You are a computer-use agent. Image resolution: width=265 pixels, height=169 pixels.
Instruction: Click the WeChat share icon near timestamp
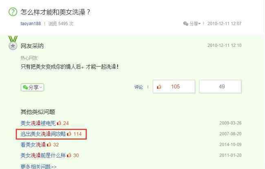point(185,24)
